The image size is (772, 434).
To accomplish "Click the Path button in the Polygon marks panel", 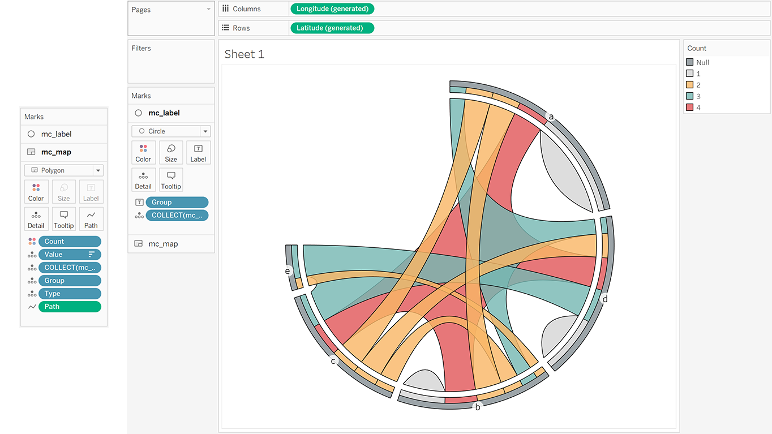I will click(x=91, y=219).
